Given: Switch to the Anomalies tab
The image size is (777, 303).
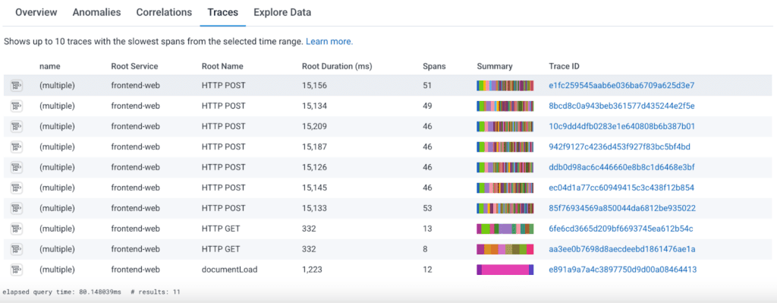Looking at the screenshot, I should pyautogui.click(x=96, y=12).
